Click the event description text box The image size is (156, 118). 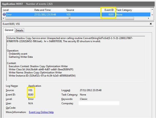[x=76, y=58]
